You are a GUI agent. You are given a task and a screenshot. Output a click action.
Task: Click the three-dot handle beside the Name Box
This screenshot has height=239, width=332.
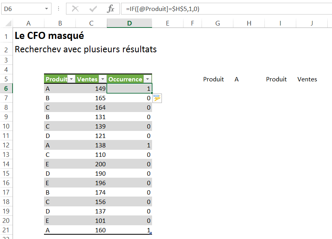[x=59, y=9]
